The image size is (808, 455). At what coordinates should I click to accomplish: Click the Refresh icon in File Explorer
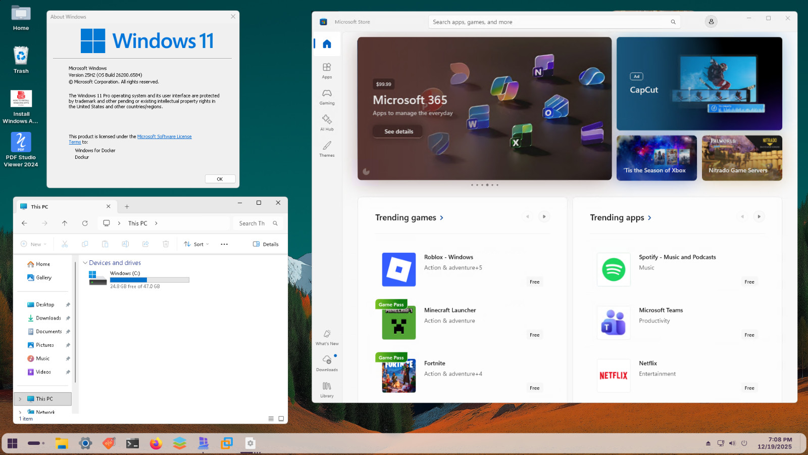click(x=85, y=223)
